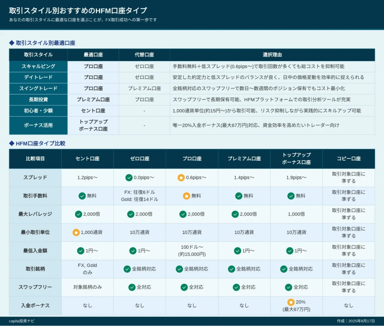
Task: Click check icon beside トップアップボーナス口座 スワップフリー 全対応
Action: coord(288,287)
